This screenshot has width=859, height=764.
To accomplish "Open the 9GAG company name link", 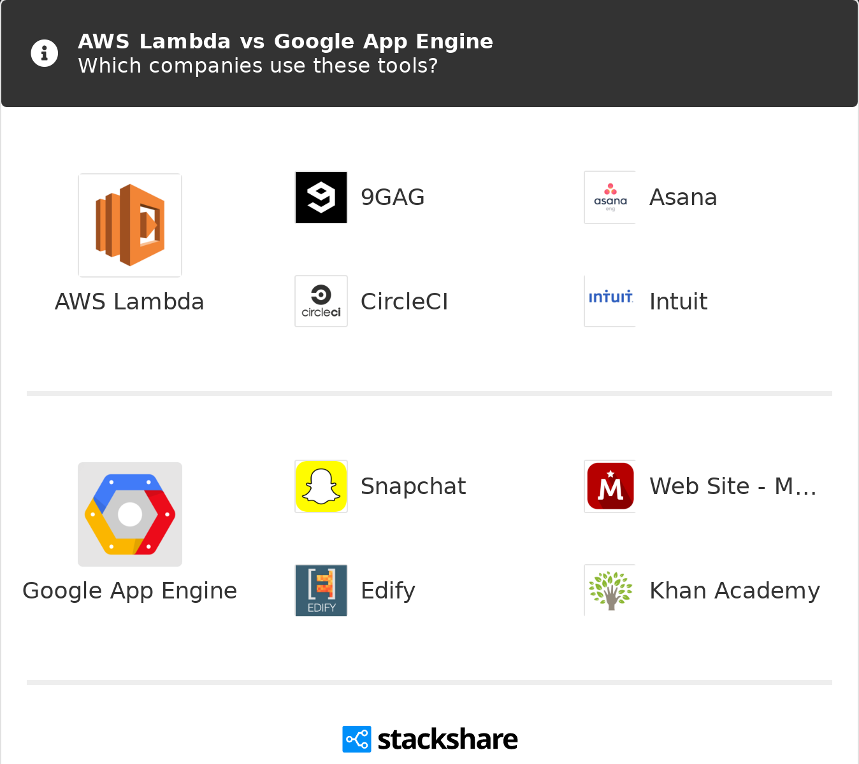I will point(393,197).
